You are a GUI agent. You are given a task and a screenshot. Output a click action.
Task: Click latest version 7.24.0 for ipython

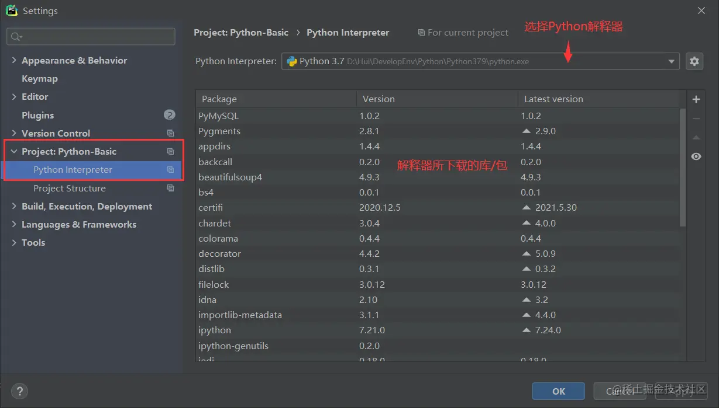pos(548,330)
